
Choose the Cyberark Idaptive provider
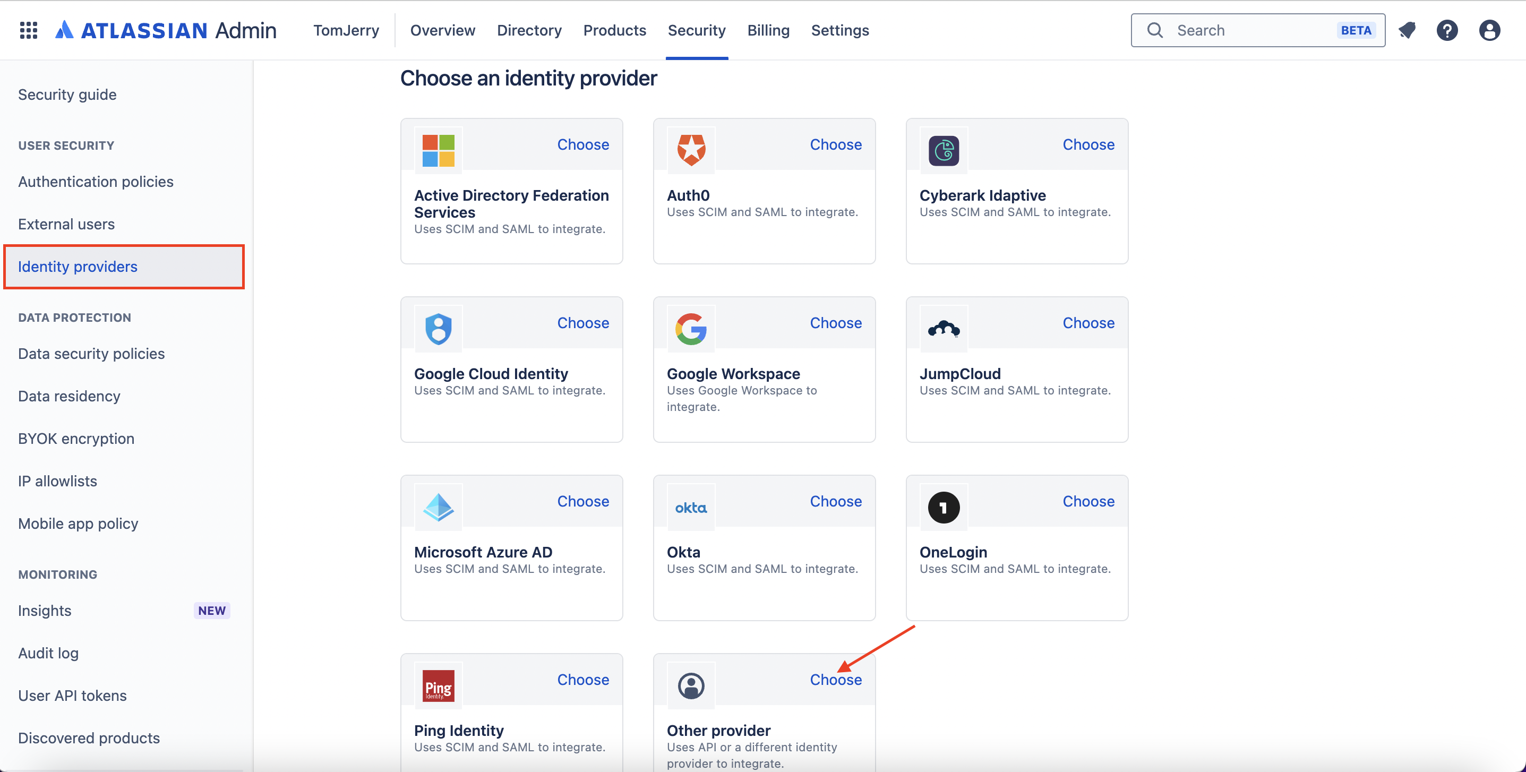point(1088,144)
